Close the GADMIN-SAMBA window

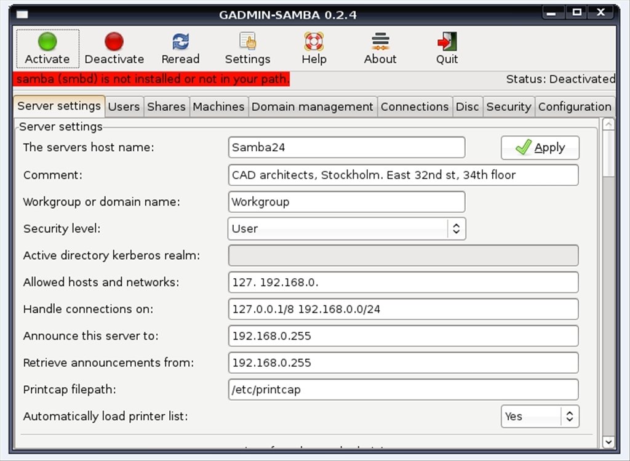click(600, 12)
